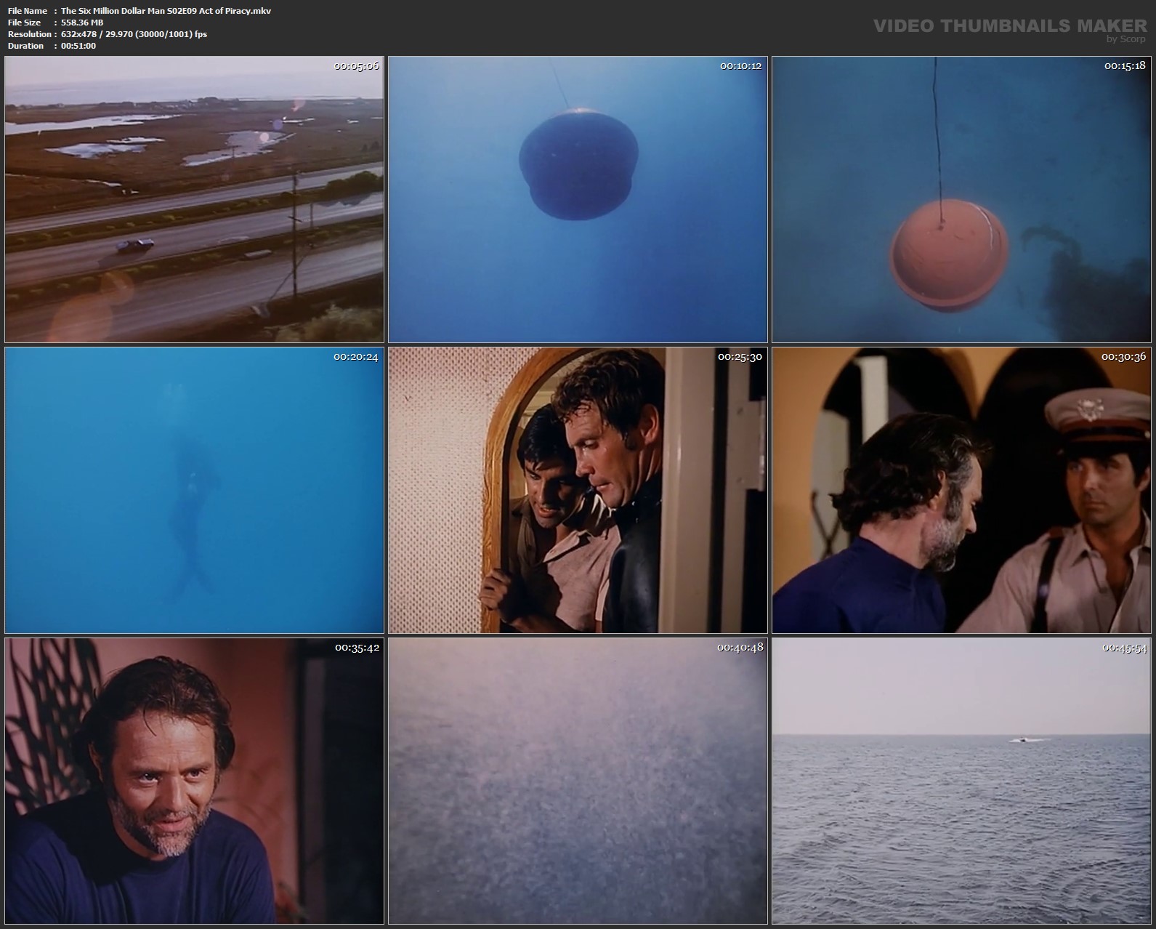
Task: Click the 'Resolution' label
Action: (30, 34)
